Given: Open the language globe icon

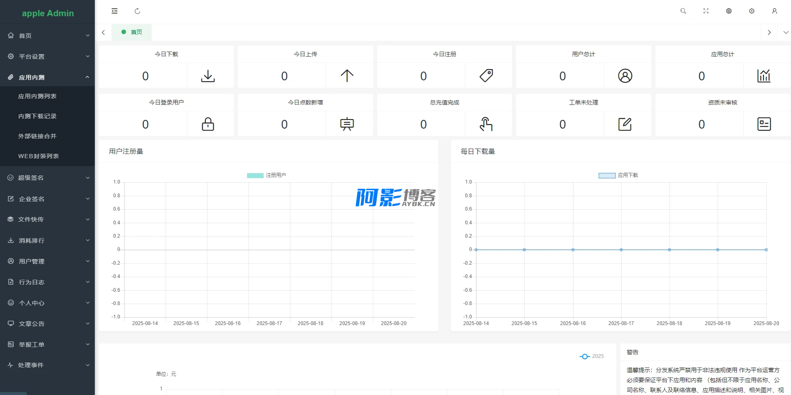Looking at the screenshot, I should pos(729,11).
